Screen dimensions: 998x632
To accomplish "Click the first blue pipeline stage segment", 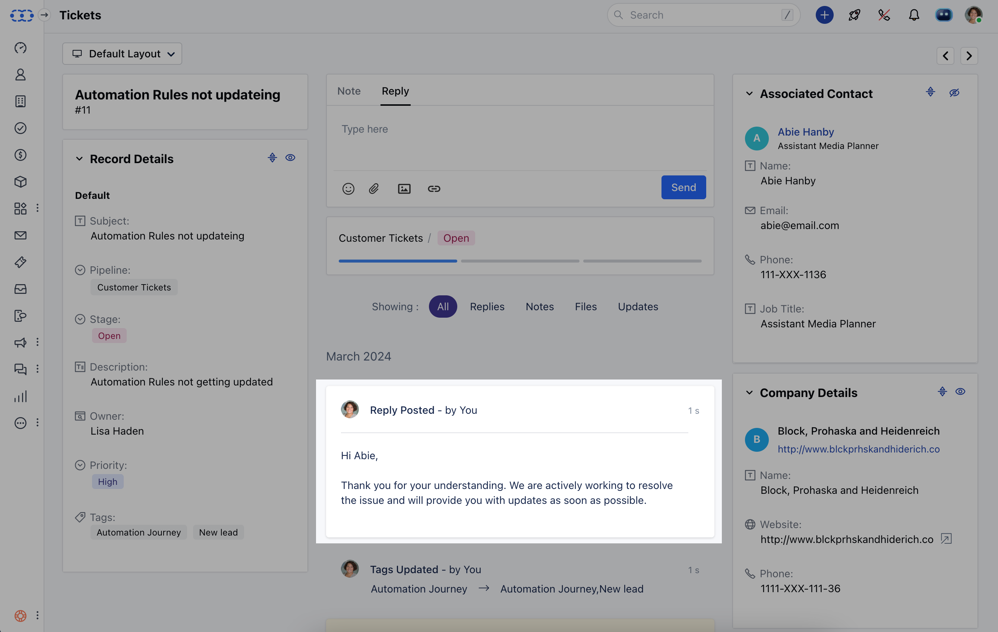I will pyautogui.click(x=398, y=261).
